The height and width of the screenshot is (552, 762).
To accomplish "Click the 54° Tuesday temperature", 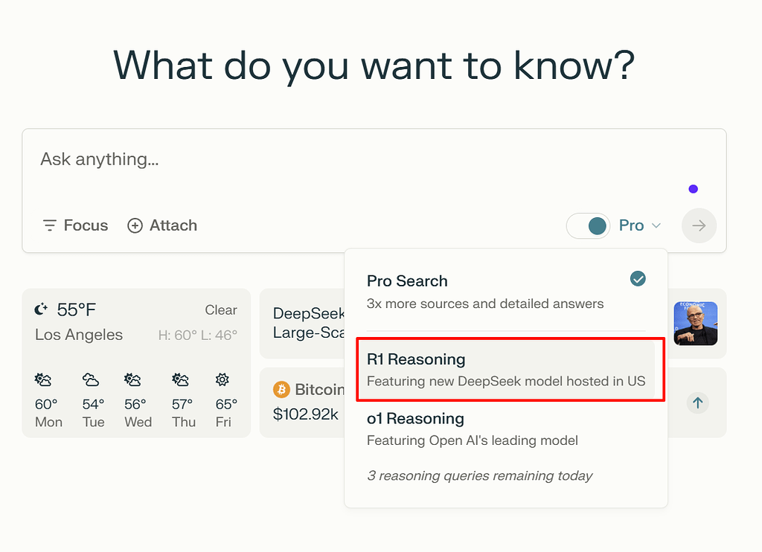I will [x=93, y=404].
